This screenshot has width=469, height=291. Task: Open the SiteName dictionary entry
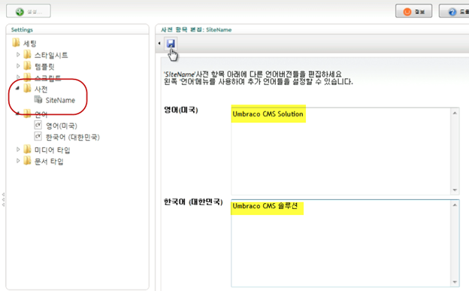pyautogui.click(x=60, y=100)
